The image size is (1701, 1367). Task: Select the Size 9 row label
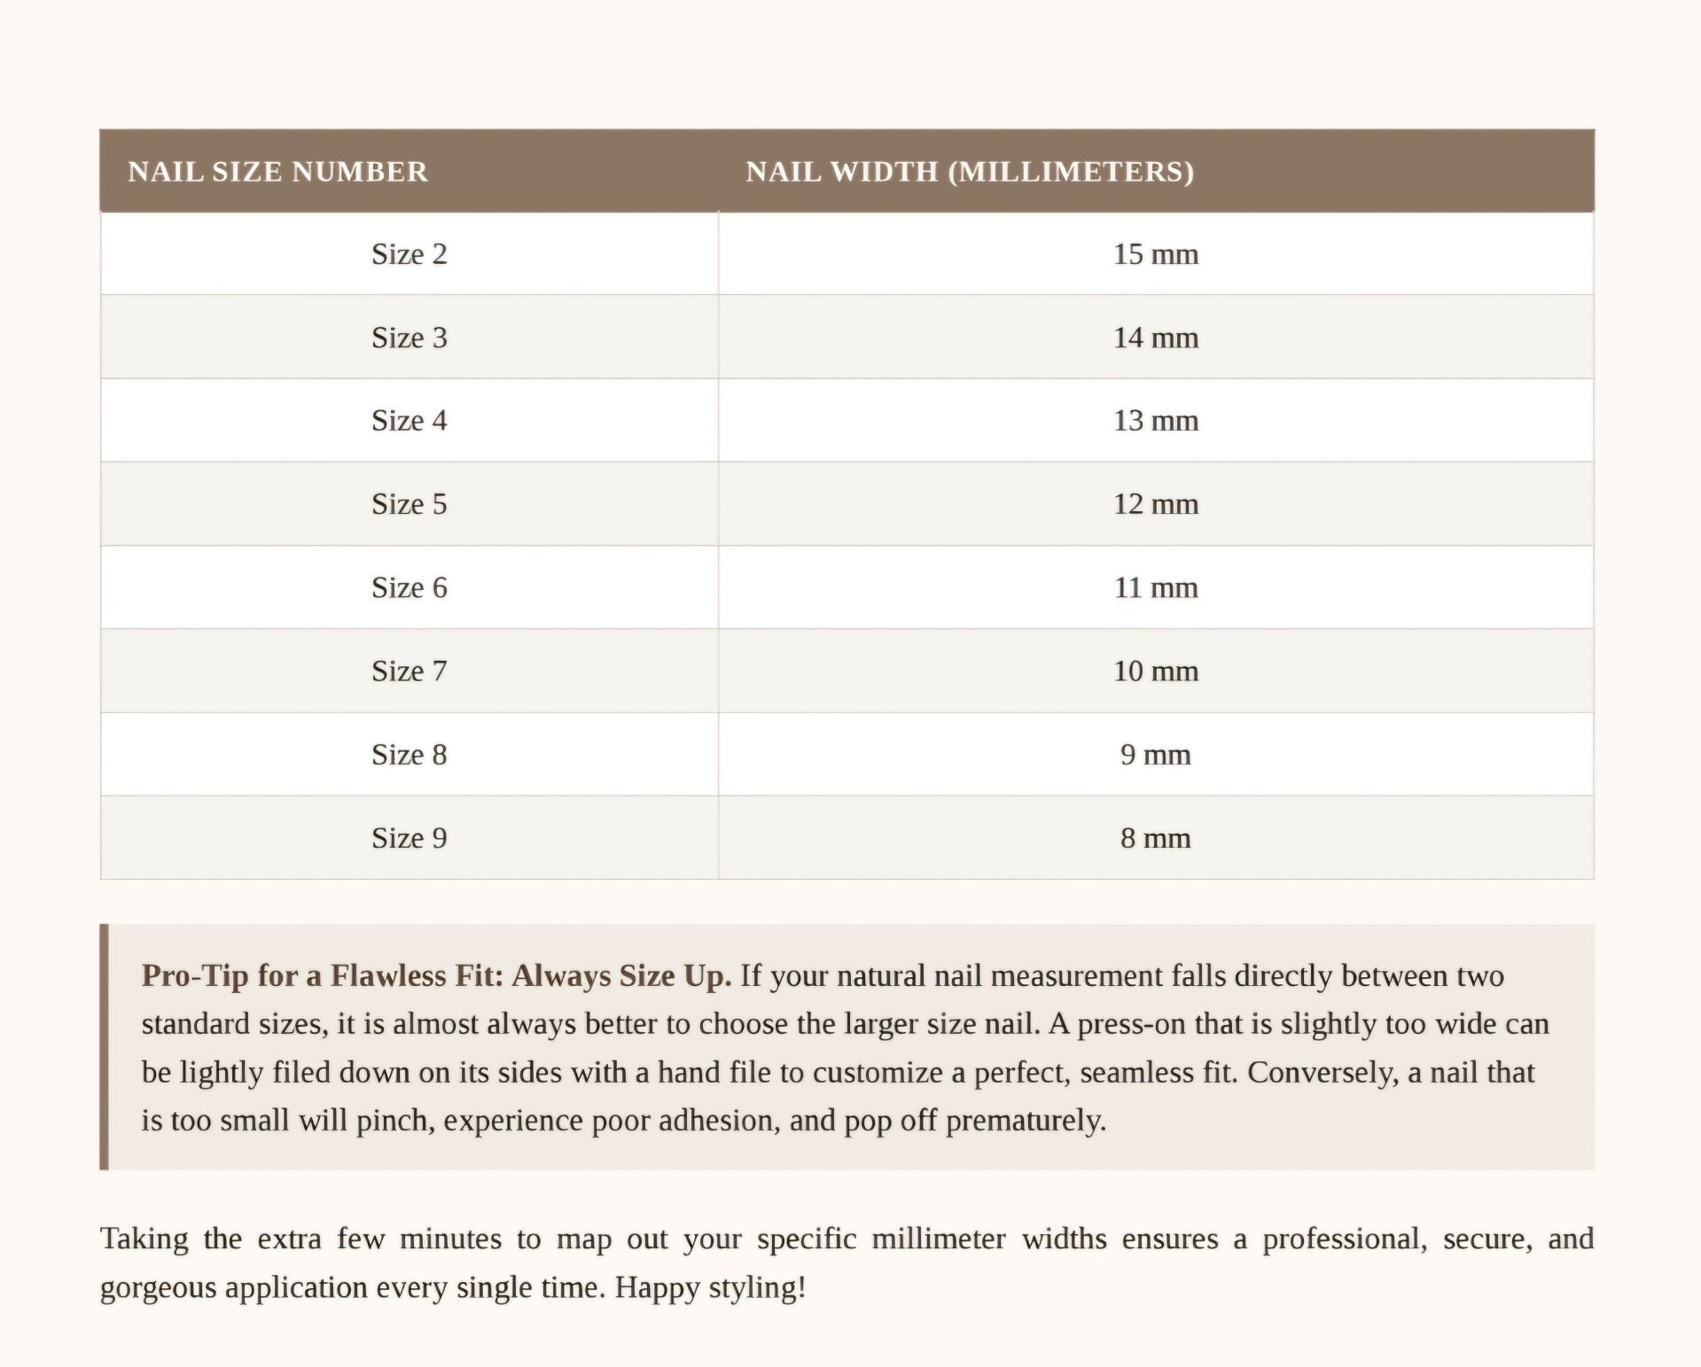pyautogui.click(x=409, y=837)
